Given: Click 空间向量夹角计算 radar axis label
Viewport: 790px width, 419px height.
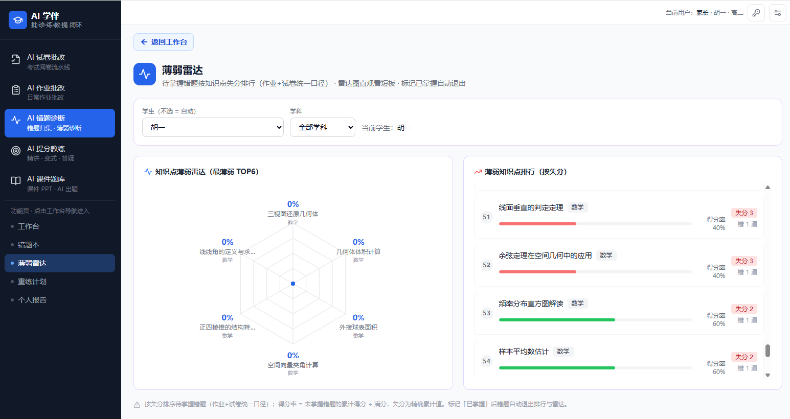Looking at the screenshot, I should tap(293, 365).
